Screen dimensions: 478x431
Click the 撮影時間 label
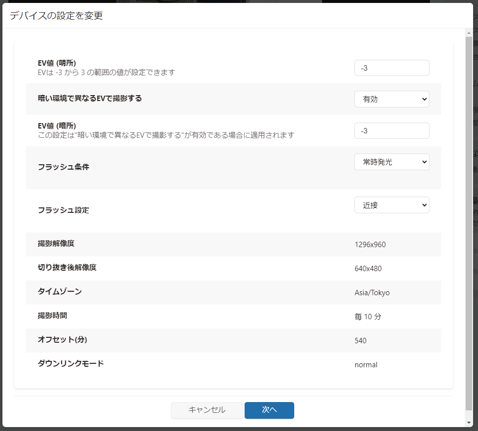point(52,316)
